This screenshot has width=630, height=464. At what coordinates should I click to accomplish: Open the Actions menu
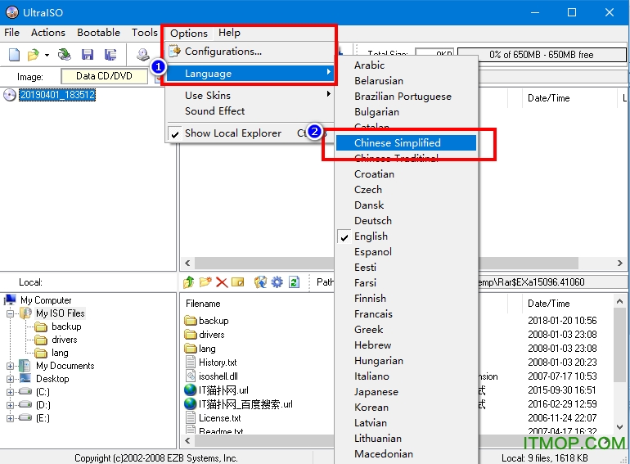click(x=47, y=33)
